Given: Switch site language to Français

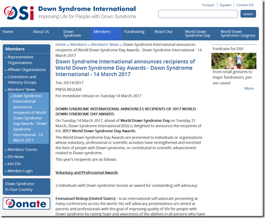Looking at the screenshot, I should tap(208, 5).
